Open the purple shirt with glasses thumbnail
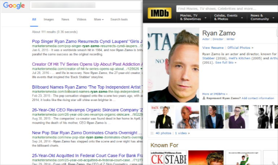The image size is (278, 165). pyautogui.click(x=237, y=117)
